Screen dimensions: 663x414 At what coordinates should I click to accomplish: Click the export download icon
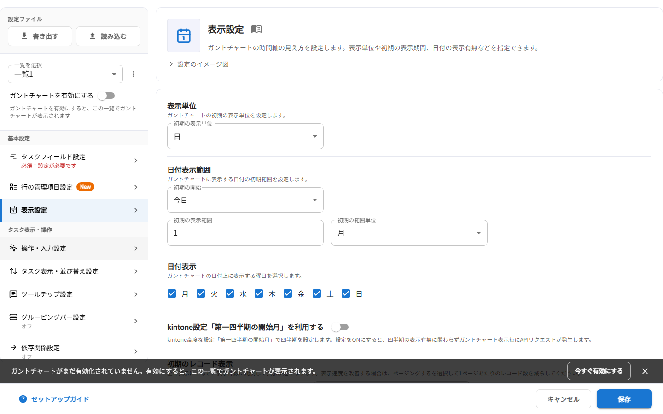pyautogui.click(x=24, y=36)
